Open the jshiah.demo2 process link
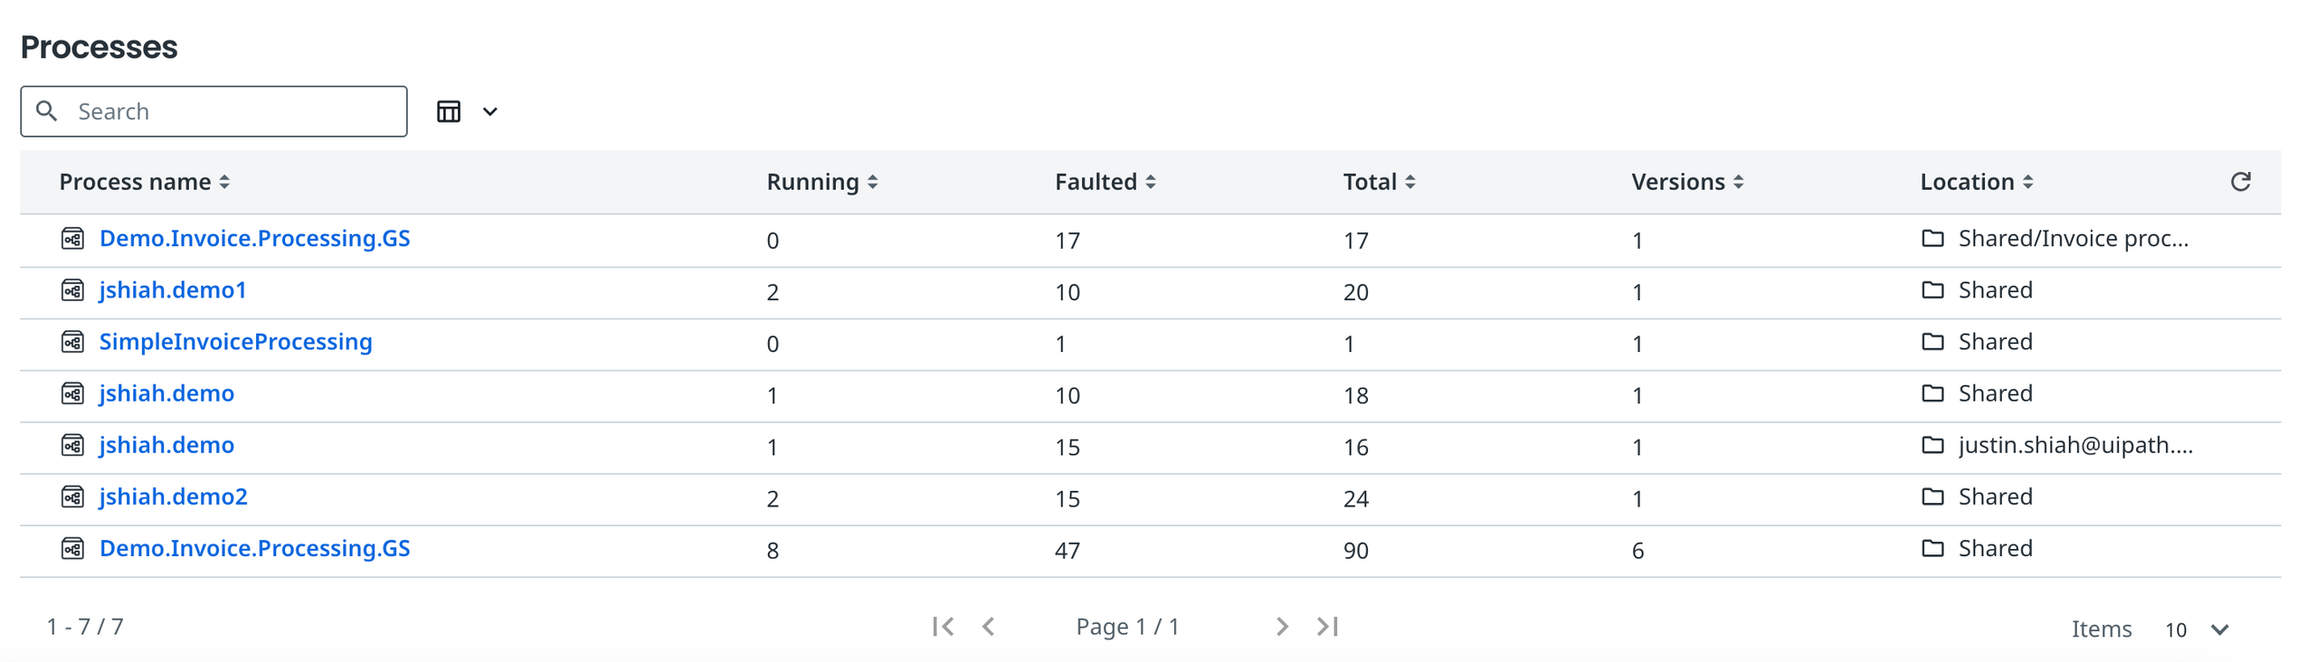2316x662 pixels. 173,496
